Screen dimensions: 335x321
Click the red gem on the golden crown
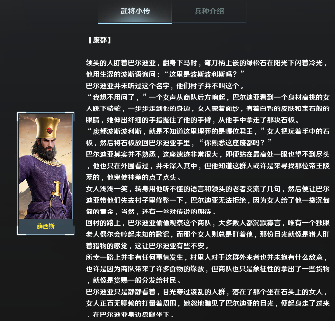50,130
